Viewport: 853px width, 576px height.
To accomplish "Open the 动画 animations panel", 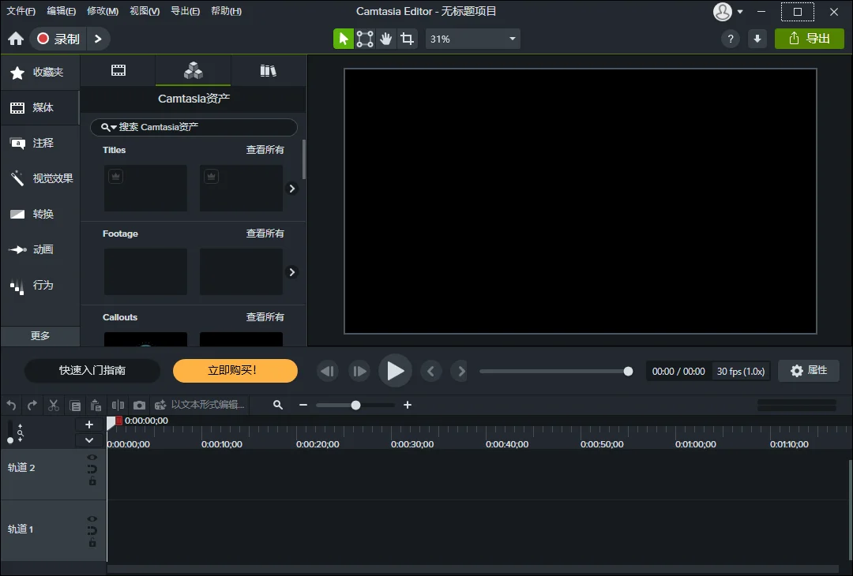I will tap(40, 249).
